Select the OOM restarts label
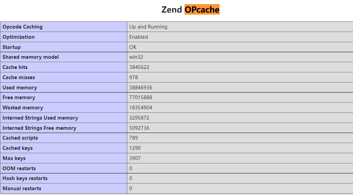 [x=19, y=168]
